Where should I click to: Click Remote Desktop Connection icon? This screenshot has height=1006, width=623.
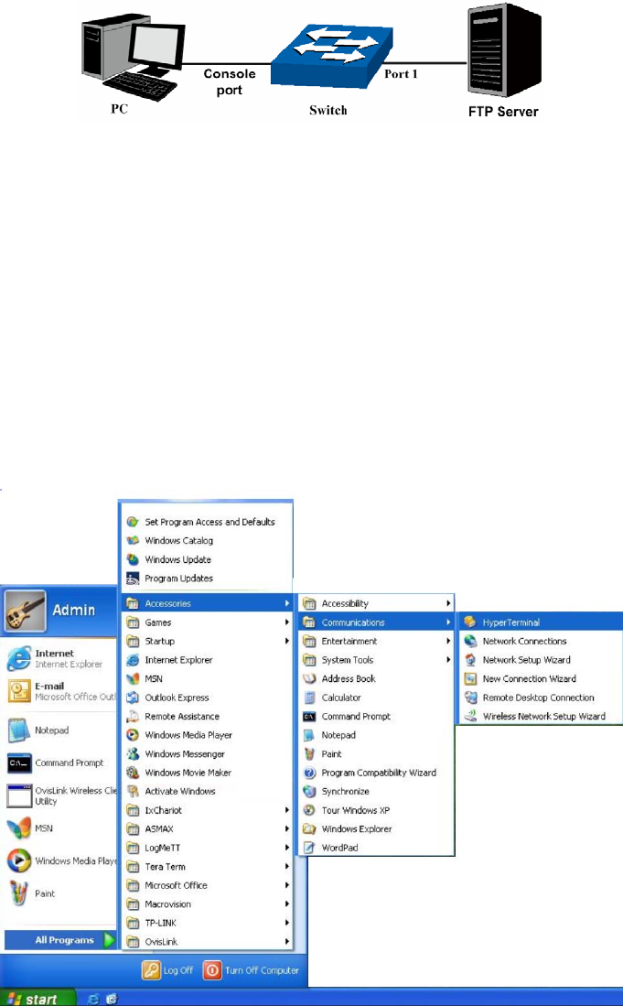tap(470, 698)
